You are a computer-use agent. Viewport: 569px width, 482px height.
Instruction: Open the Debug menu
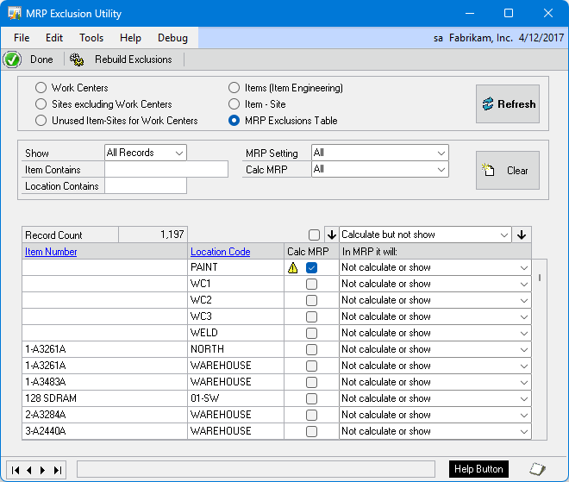pos(172,38)
